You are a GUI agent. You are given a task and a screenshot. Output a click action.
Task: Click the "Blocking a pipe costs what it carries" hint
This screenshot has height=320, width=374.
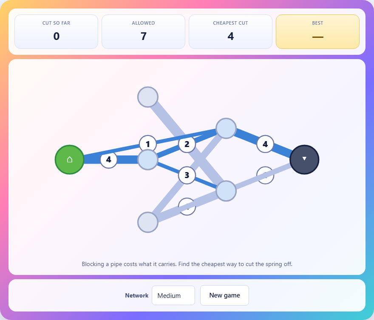tap(187, 264)
